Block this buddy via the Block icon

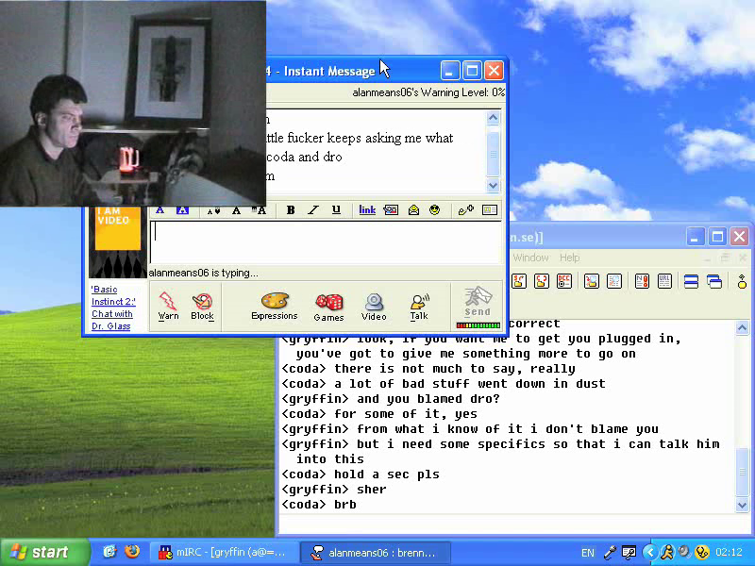(x=202, y=306)
